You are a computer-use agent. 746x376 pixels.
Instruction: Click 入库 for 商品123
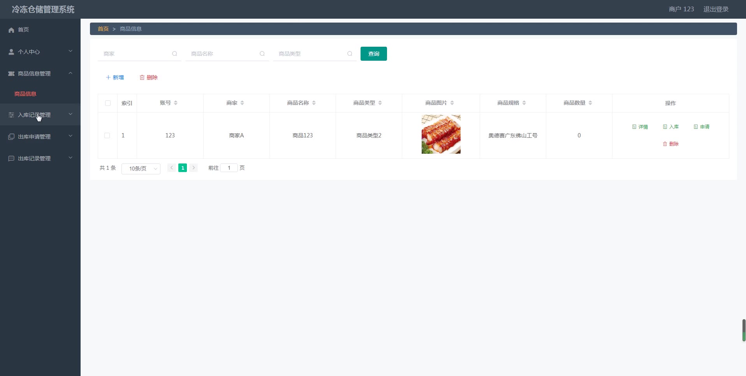click(x=671, y=127)
